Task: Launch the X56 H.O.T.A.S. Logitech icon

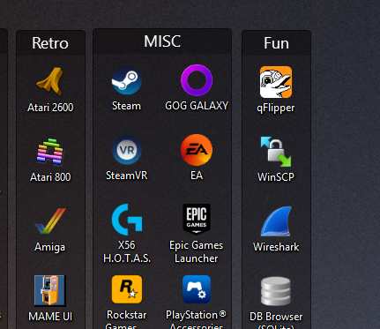Action: [x=127, y=220]
